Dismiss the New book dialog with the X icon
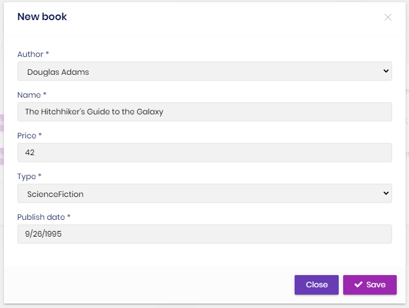The height and width of the screenshot is (308, 409). pyautogui.click(x=388, y=17)
